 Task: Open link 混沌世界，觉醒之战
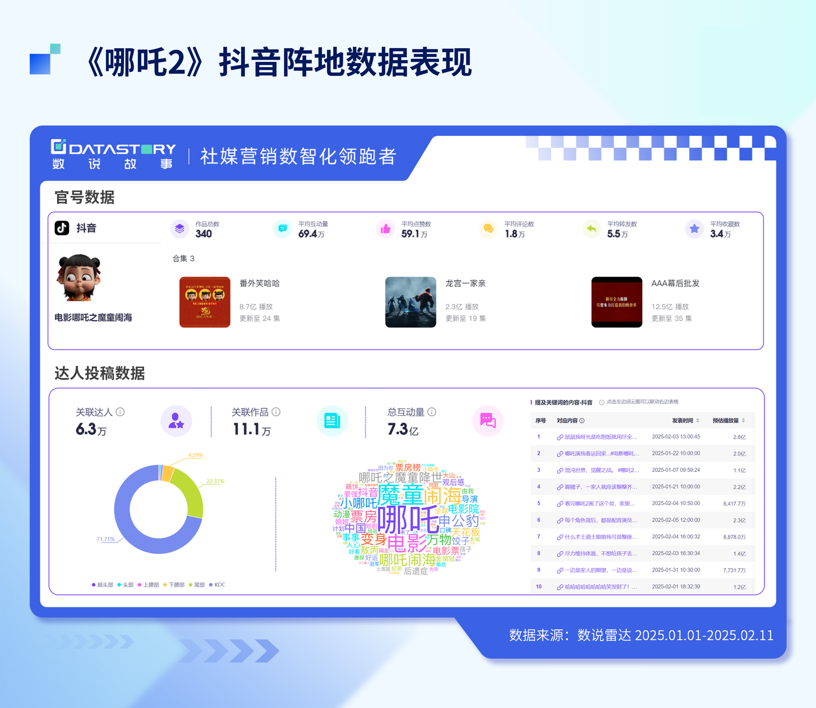coord(602,470)
